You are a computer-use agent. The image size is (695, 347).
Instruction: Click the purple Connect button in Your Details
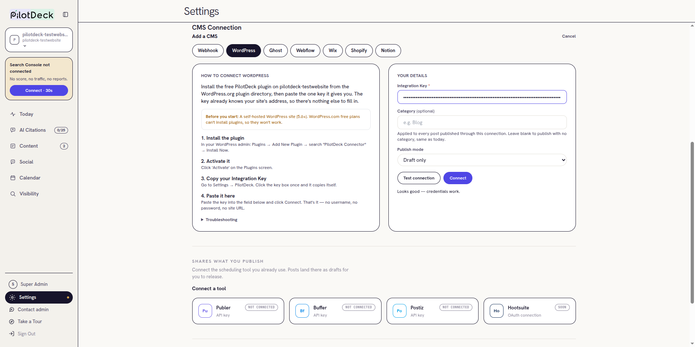pyautogui.click(x=458, y=178)
